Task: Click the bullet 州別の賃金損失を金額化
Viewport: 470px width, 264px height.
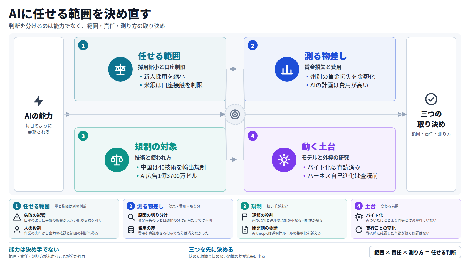Action: coord(343,77)
